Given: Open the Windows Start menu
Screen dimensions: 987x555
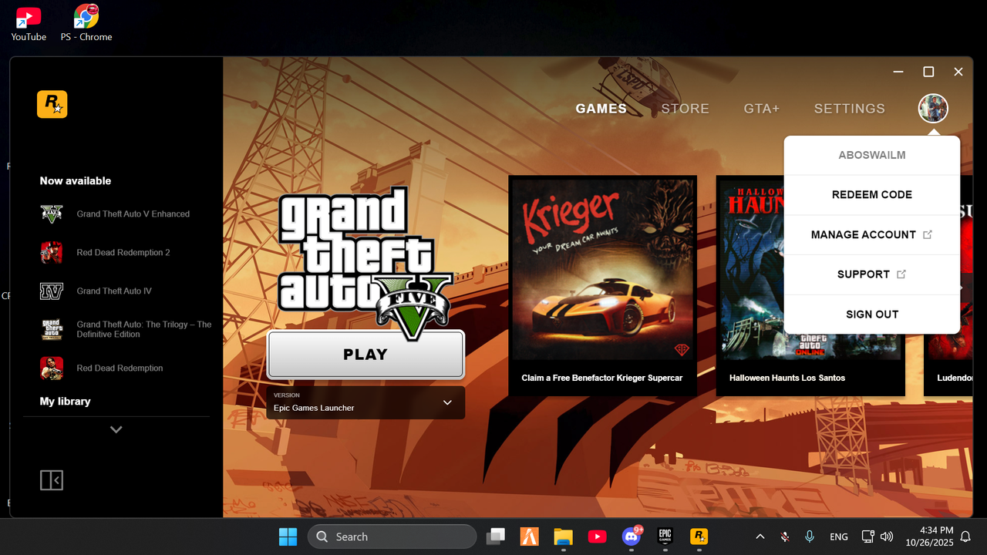Looking at the screenshot, I should [288, 536].
